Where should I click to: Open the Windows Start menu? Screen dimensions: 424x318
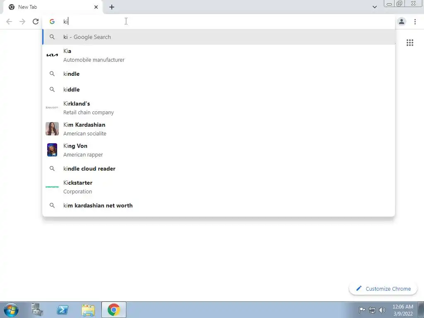[11, 310]
